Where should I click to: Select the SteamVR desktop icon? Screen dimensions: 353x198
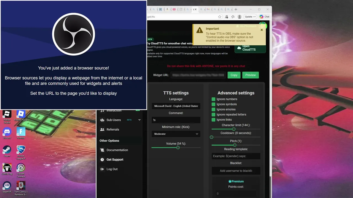tap(7, 187)
